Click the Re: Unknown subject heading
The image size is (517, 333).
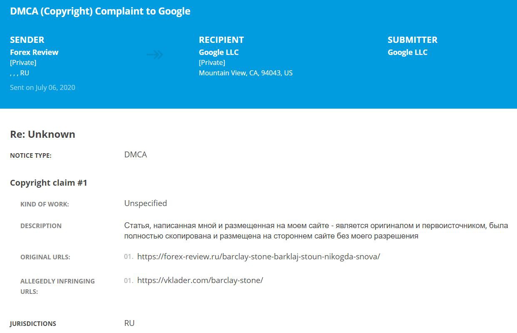pos(42,134)
